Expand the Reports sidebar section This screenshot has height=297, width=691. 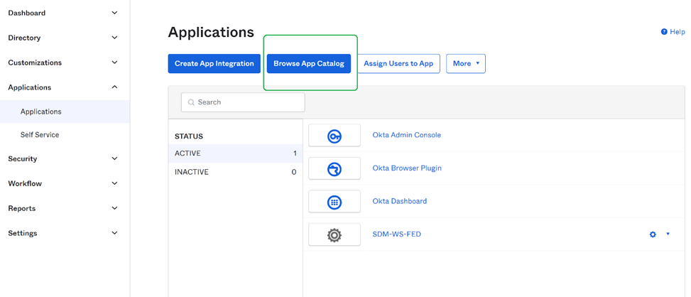[x=114, y=208]
